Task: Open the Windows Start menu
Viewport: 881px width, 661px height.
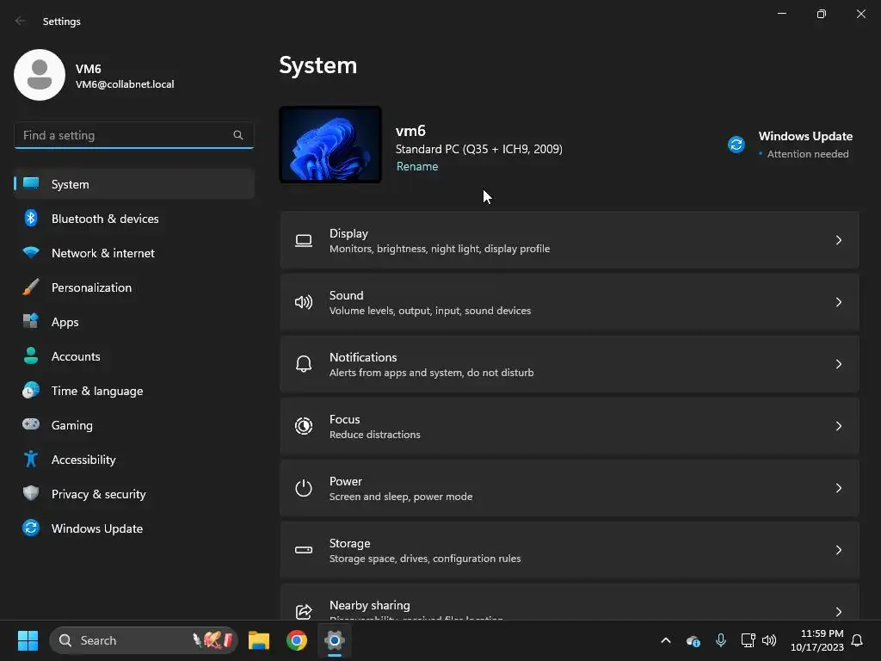Action: click(28, 640)
